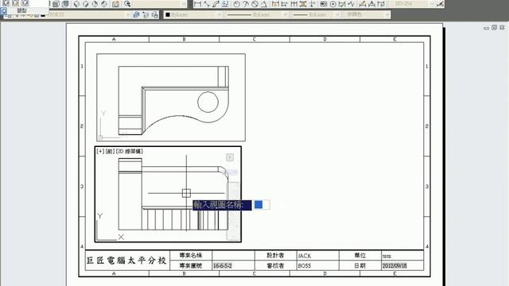The image size is (509, 286).
Task: Open the plot style color dropdown
Action: coord(387,14)
